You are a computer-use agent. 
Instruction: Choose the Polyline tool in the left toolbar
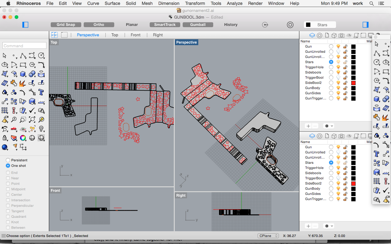(23, 56)
